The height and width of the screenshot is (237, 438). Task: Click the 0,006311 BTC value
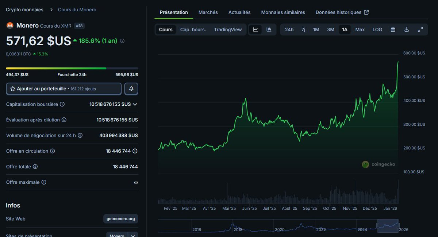point(18,54)
